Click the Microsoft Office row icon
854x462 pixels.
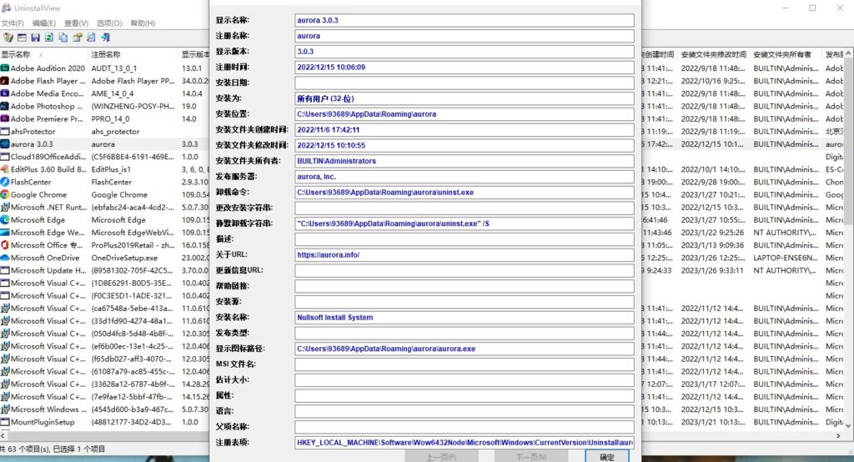point(5,244)
